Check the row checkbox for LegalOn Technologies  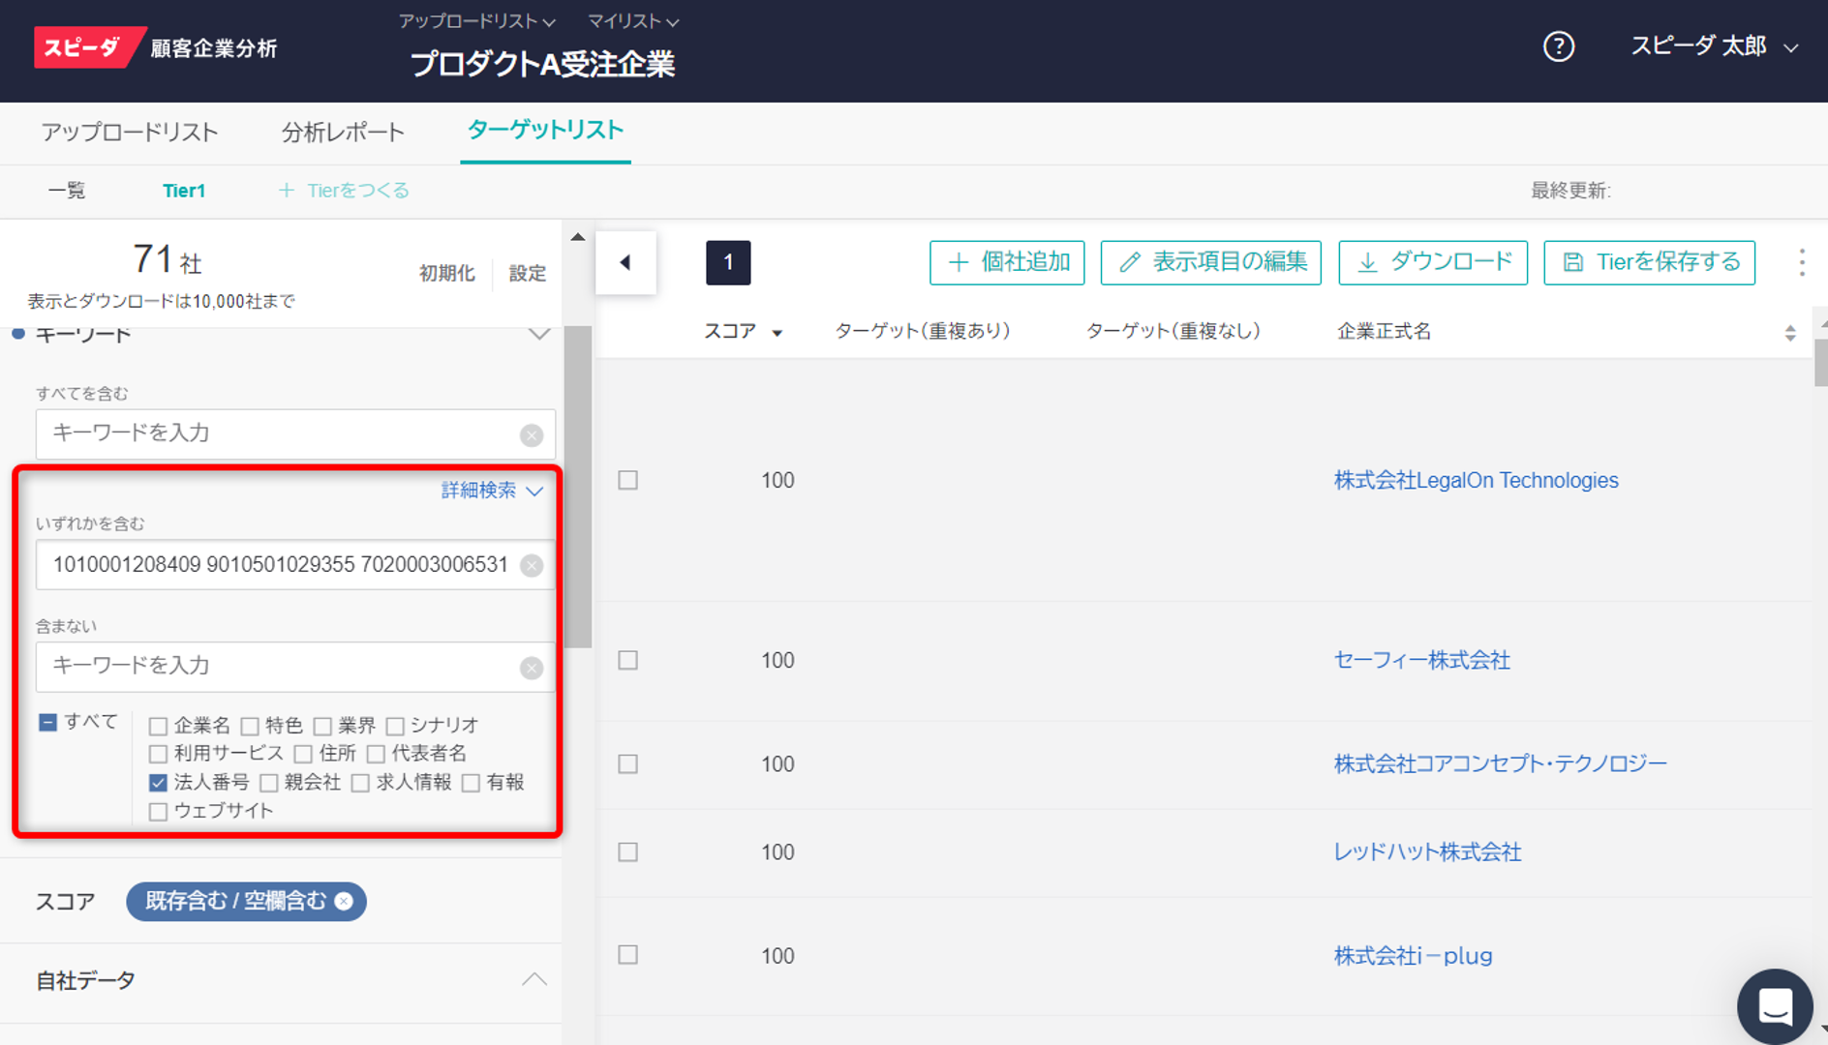(626, 479)
